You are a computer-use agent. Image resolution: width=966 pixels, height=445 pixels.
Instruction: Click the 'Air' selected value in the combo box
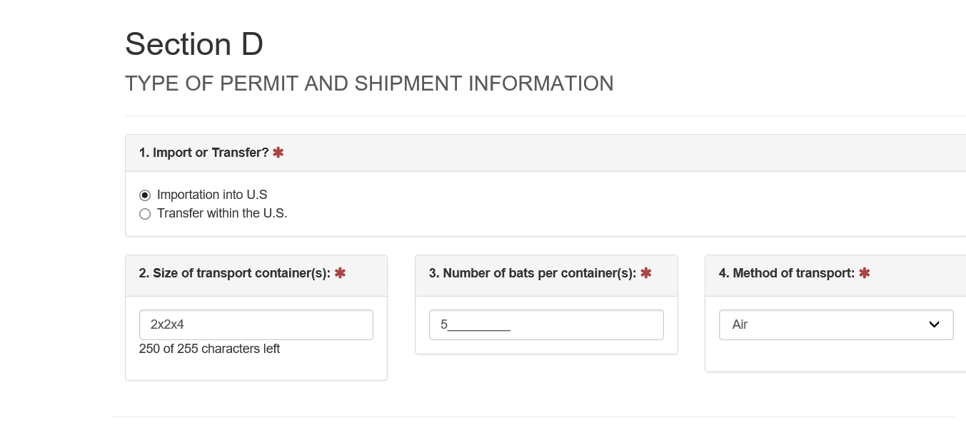pyautogui.click(x=740, y=324)
